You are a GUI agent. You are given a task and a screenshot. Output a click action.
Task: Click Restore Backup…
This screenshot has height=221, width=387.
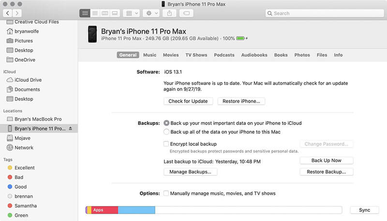(x=326, y=172)
